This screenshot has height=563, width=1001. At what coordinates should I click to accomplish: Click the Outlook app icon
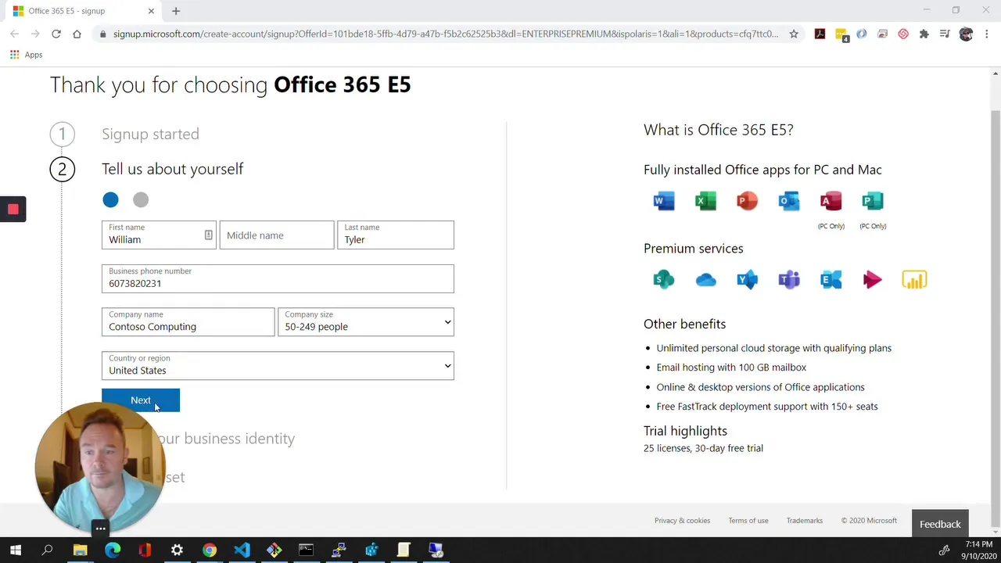[x=789, y=201]
